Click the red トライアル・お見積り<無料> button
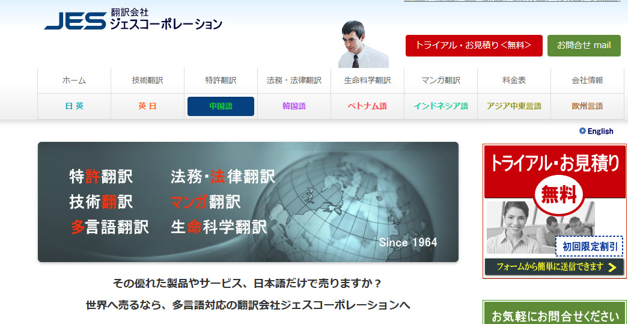This screenshot has height=324, width=628. click(x=474, y=46)
